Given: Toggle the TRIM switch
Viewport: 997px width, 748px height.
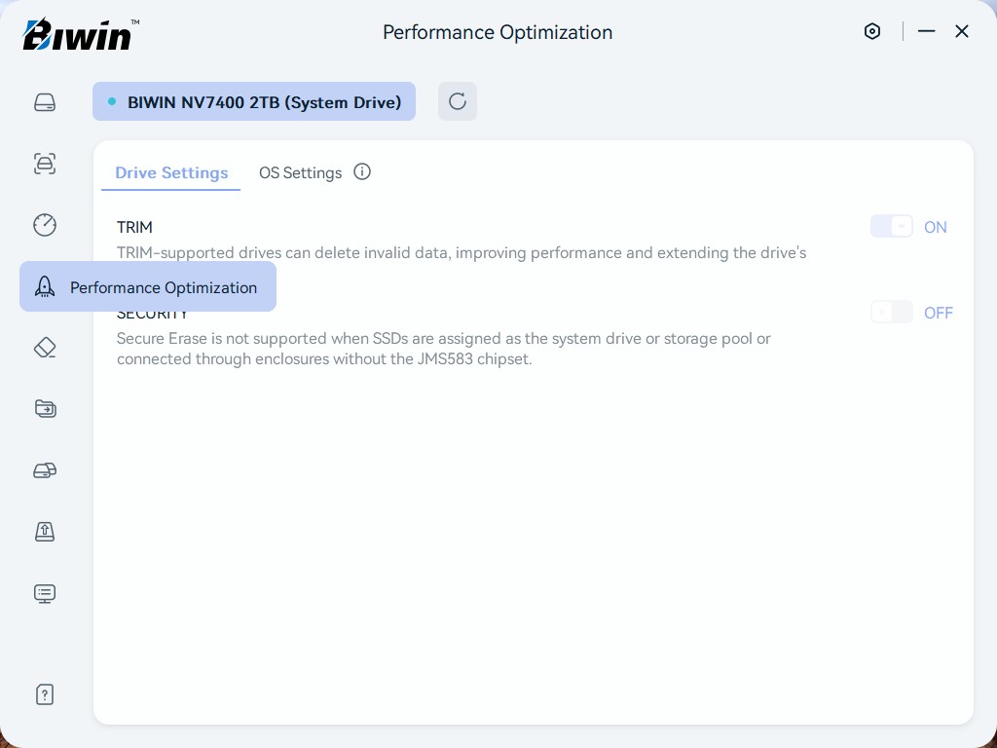Looking at the screenshot, I should [x=891, y=227].
